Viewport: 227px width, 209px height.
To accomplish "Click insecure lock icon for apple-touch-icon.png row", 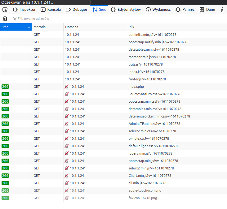I will pyautogui.click(x=67, y=190).
